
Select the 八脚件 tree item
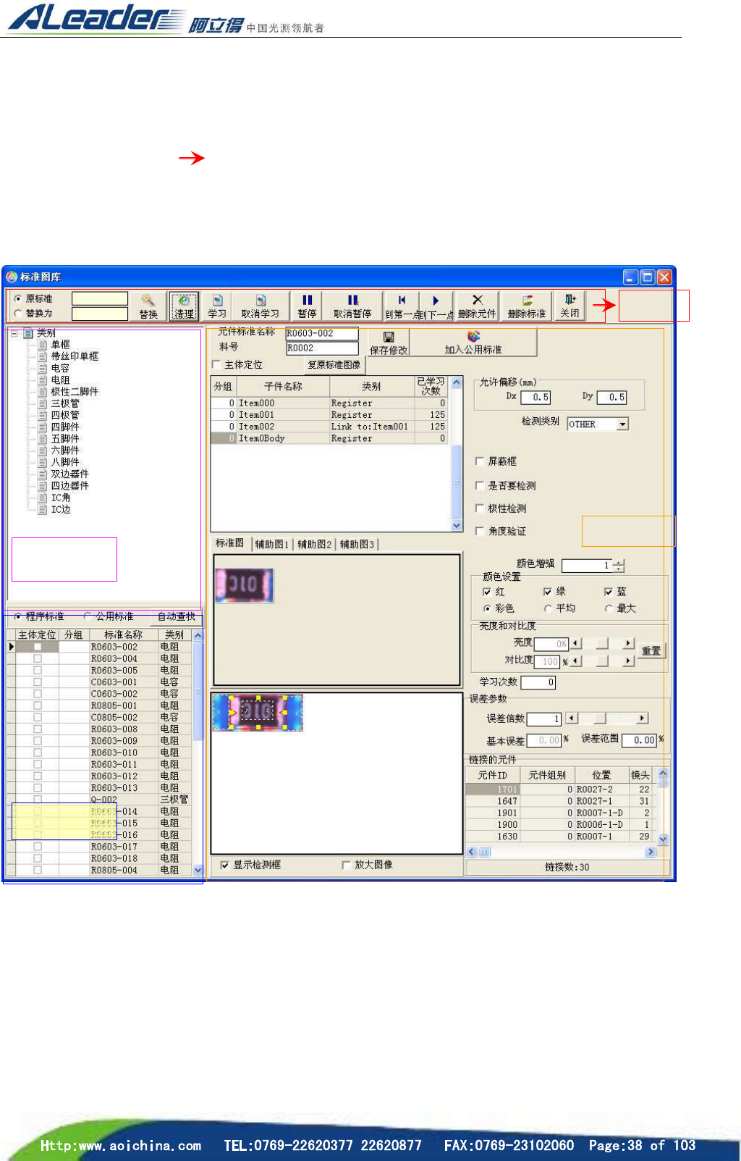pos(65,462)
